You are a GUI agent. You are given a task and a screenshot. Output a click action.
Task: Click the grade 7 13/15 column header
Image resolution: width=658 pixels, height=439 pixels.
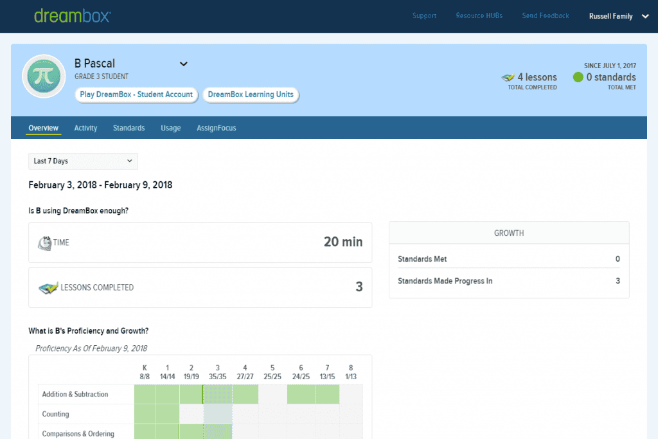327,372
